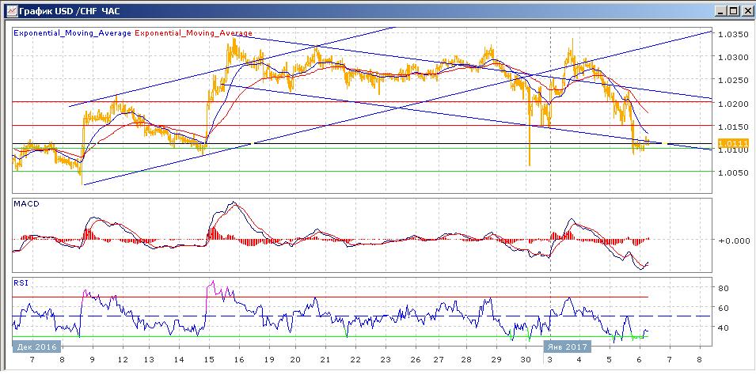
Task: Click date label 26 on time axis
Action: click(415, 360)
